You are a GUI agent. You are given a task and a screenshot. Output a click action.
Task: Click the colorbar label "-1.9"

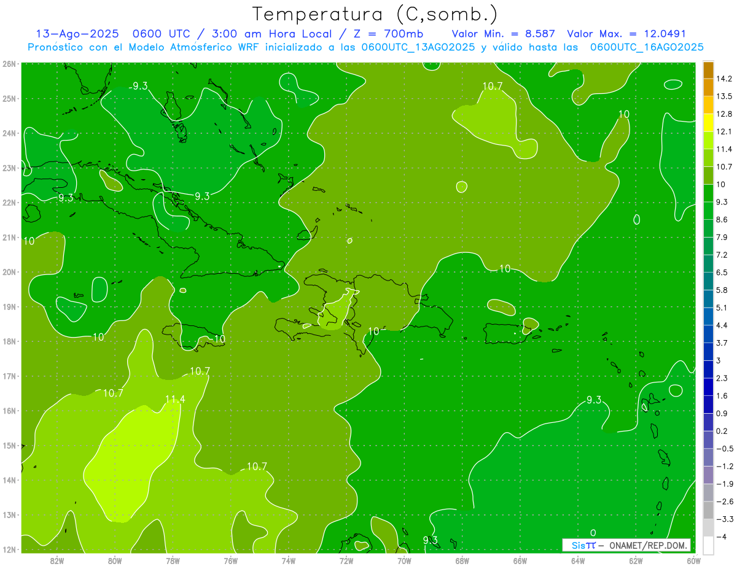[724, 484]
